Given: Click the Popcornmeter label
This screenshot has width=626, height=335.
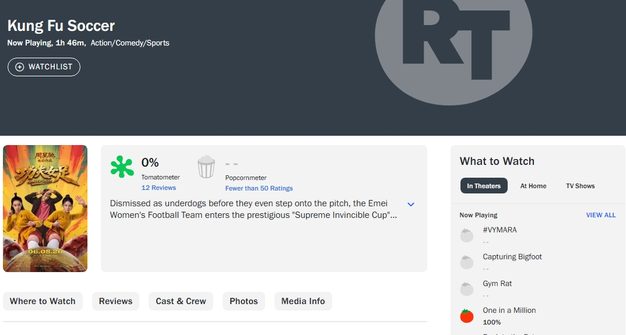Looking at the screenshot, I should pos(246,178).
